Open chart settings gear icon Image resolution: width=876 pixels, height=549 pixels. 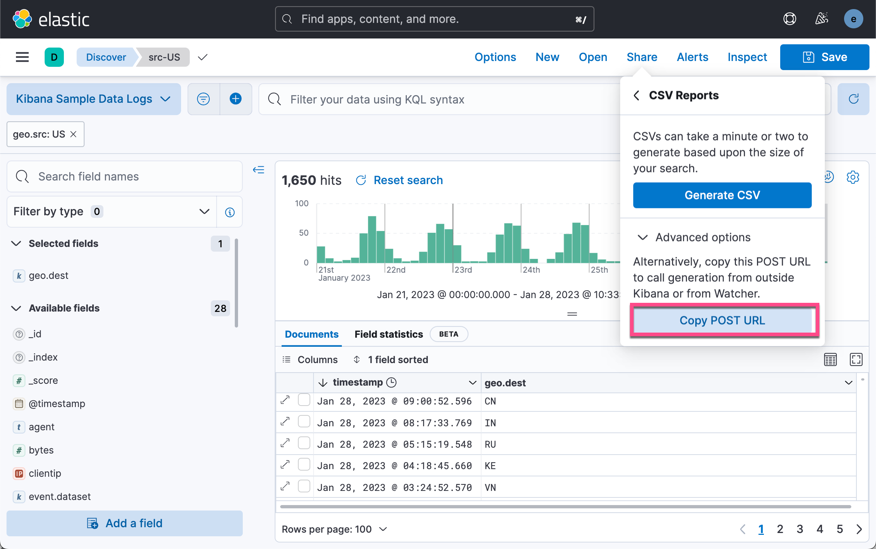point(852,177)
